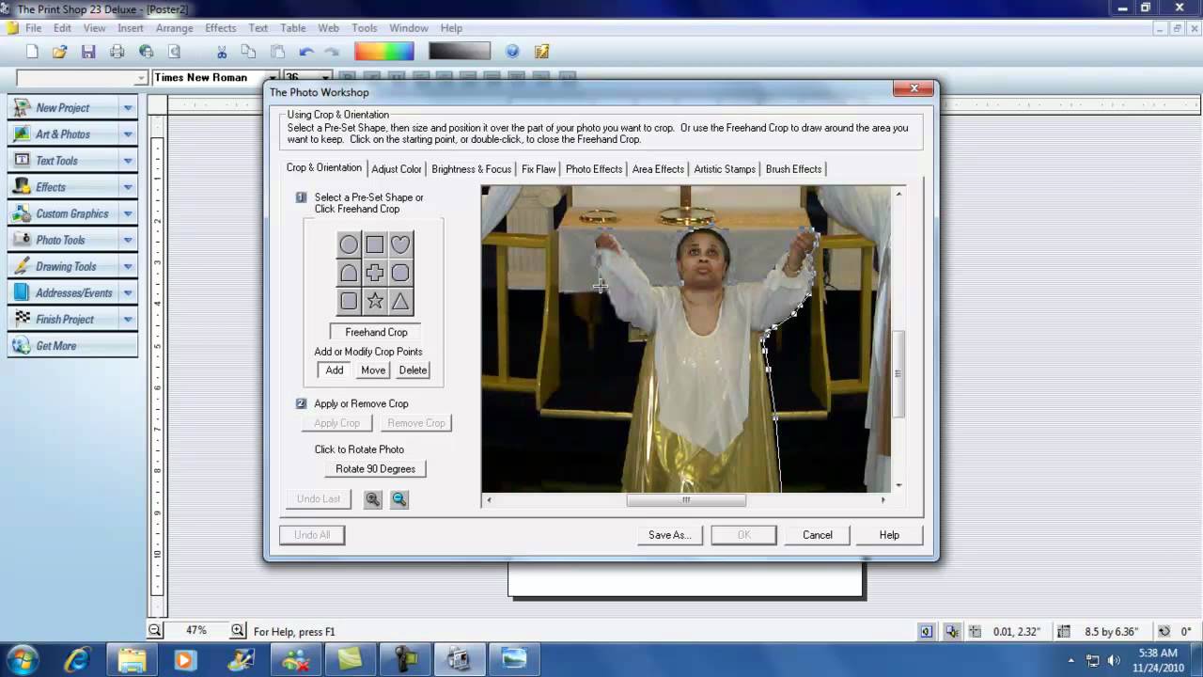Click the Help button in Photo Workshop
Viewport: 1203px width, 677px height.
(889, 535)
